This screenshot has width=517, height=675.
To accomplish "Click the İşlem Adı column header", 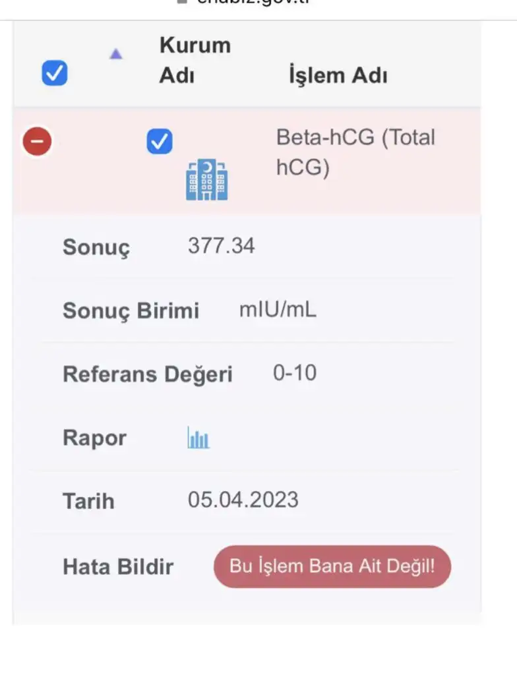I will coord(338,75).
